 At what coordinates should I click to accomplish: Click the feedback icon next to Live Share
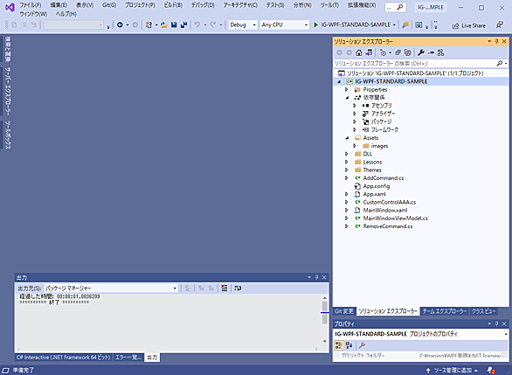(x=500, y=24)
